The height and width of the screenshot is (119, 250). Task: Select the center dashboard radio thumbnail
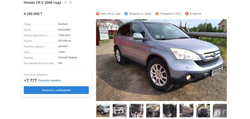coord(136,111)
